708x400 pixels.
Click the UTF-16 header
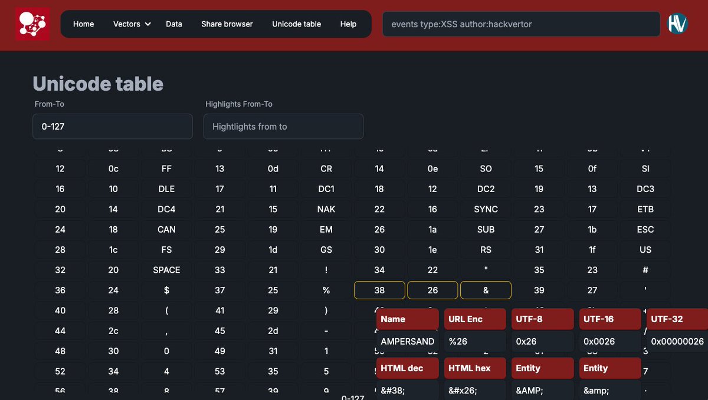pyautogui.click(x=610, y=319)
